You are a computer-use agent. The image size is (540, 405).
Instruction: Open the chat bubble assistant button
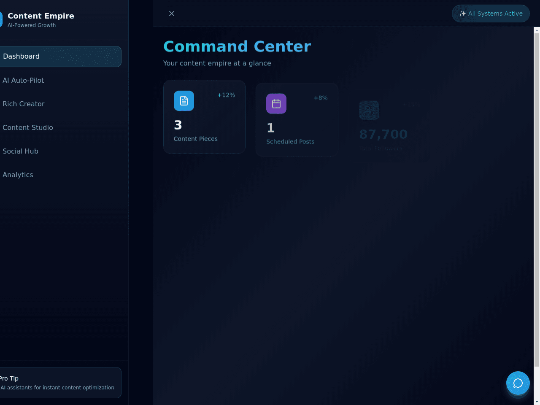[x=518, y=383]
